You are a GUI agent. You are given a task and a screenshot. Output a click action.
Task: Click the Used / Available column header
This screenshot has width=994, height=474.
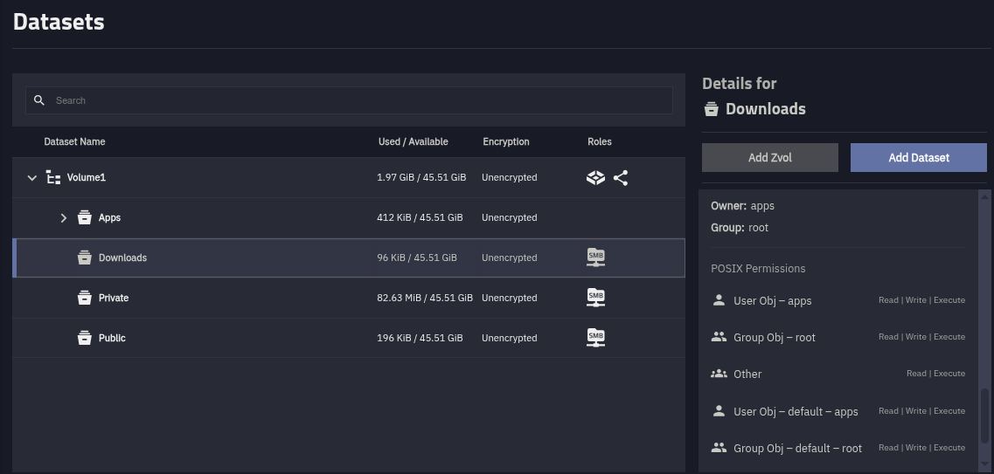coord(413,141)
